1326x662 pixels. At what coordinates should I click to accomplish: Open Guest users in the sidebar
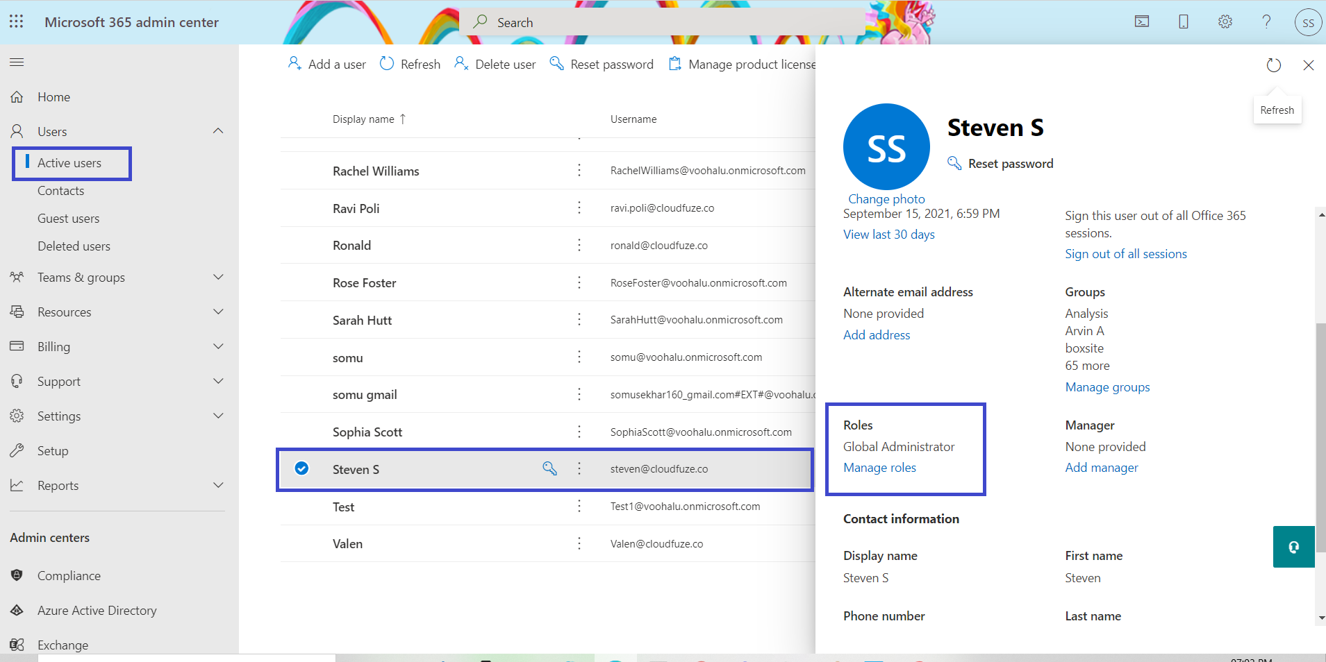click(68, 219)
